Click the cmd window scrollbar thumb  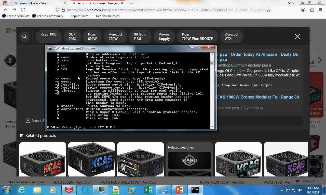pos(212,63)
